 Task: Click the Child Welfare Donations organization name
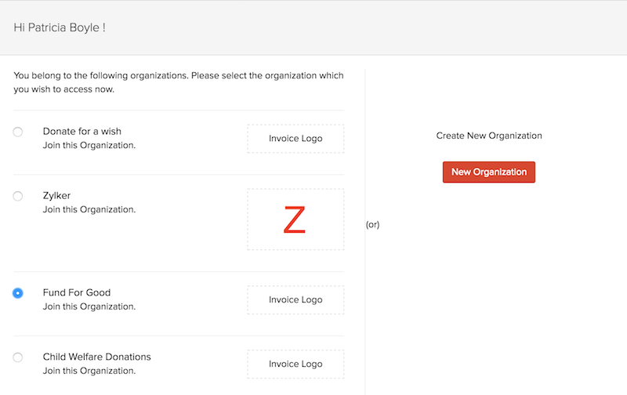point(96,357)
